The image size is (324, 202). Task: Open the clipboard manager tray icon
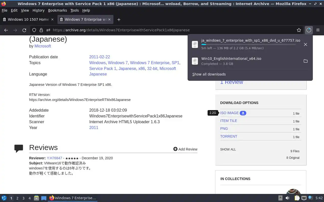tap(297, 198)
